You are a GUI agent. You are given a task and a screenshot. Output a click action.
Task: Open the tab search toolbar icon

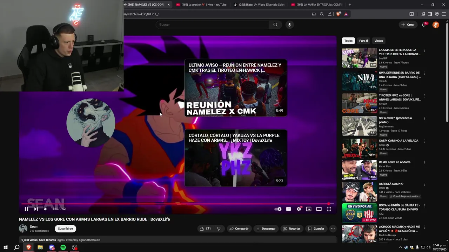[x=411, y=14]
